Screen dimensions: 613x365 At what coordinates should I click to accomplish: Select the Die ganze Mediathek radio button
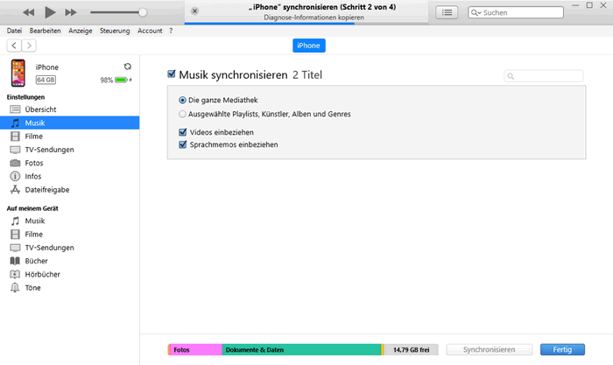[182, 100]
